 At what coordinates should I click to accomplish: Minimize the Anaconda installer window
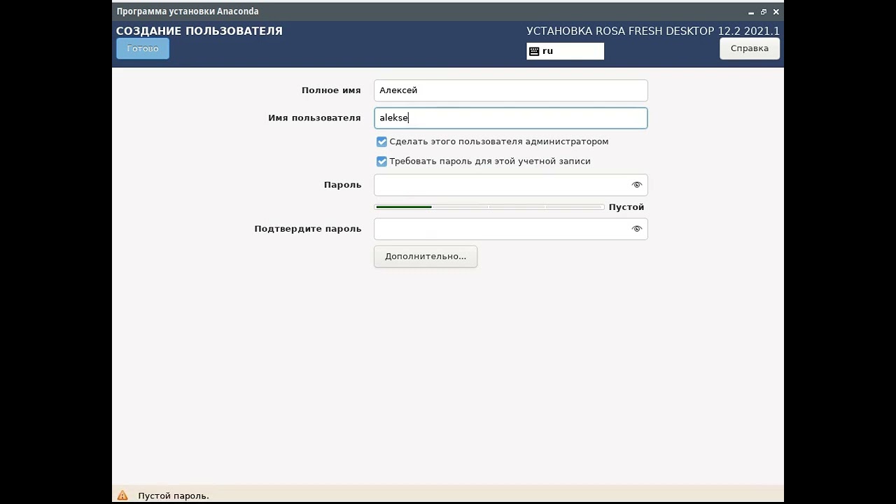click(751, 12)
